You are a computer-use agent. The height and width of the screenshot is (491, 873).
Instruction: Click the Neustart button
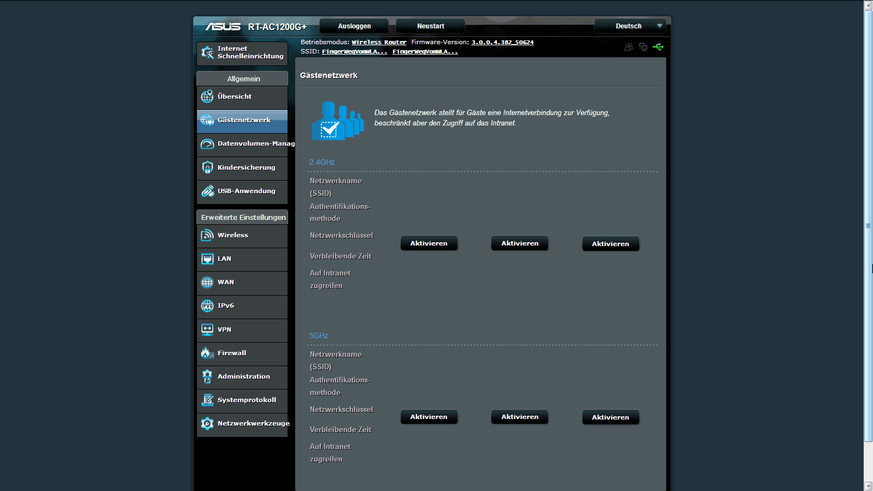tap(430, 26)
